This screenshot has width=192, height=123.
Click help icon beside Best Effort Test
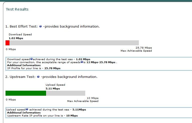pyautogui.click(x=40, y=26)
